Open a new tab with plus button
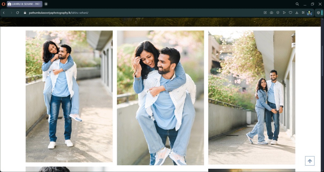Image resolution: width=324 pixels, height=172 pixels. point(46,4)
